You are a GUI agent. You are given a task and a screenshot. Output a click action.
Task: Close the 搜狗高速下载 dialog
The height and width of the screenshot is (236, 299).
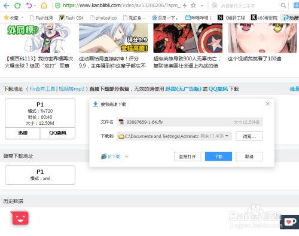coord(267,104)
